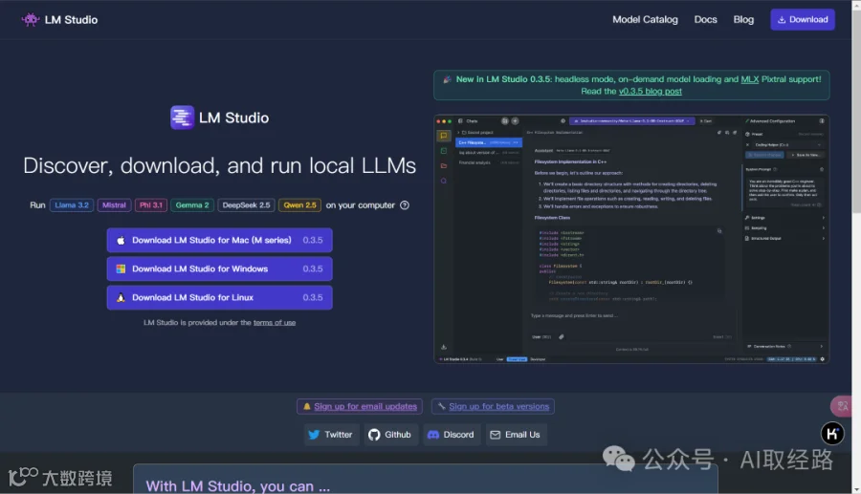
Task: Select the Phi 3.1 model badge
Action: point(150,205)
